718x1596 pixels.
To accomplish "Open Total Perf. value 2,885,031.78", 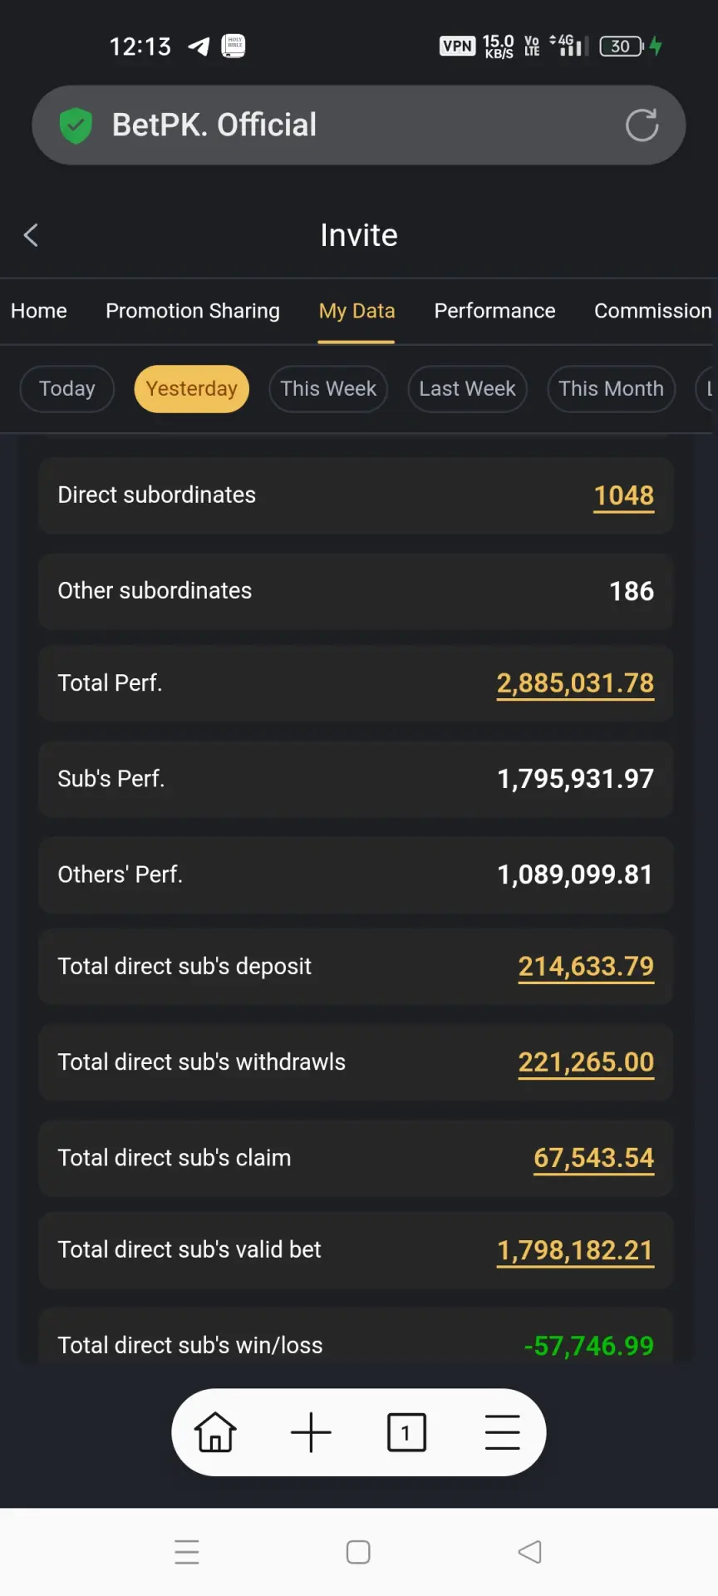I will click(x=575, y=684).
